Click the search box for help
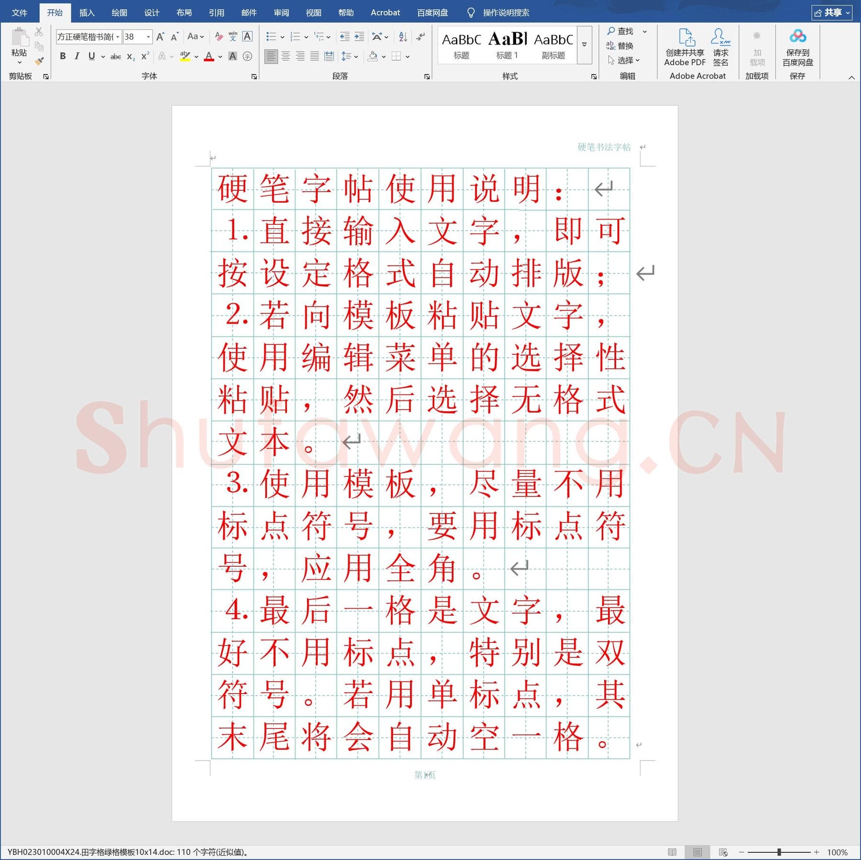This screenshot has height=860, width=861. (x=506, y=12)
